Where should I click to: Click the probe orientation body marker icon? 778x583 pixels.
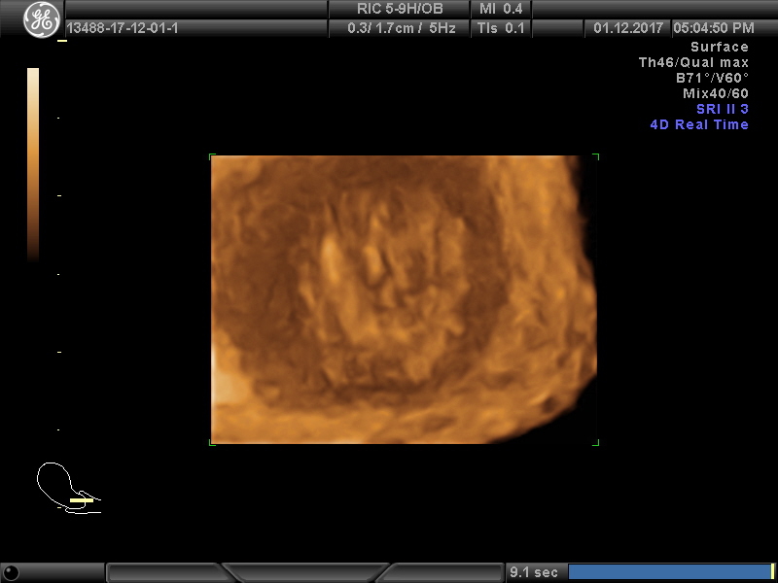pyautogui.click(x=69, y=488)
